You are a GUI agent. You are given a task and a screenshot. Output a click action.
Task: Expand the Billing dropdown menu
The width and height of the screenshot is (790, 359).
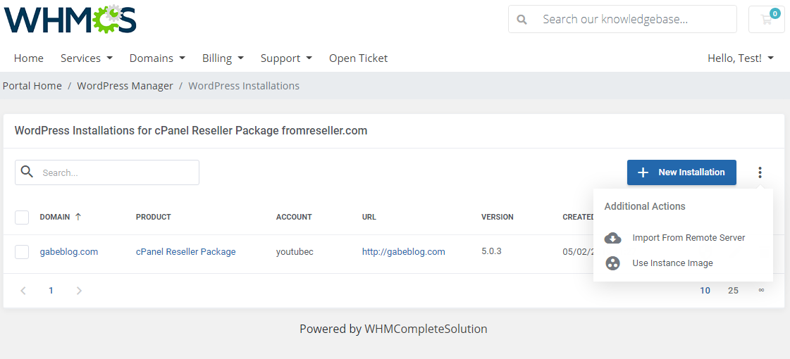[x=223, y=58]
